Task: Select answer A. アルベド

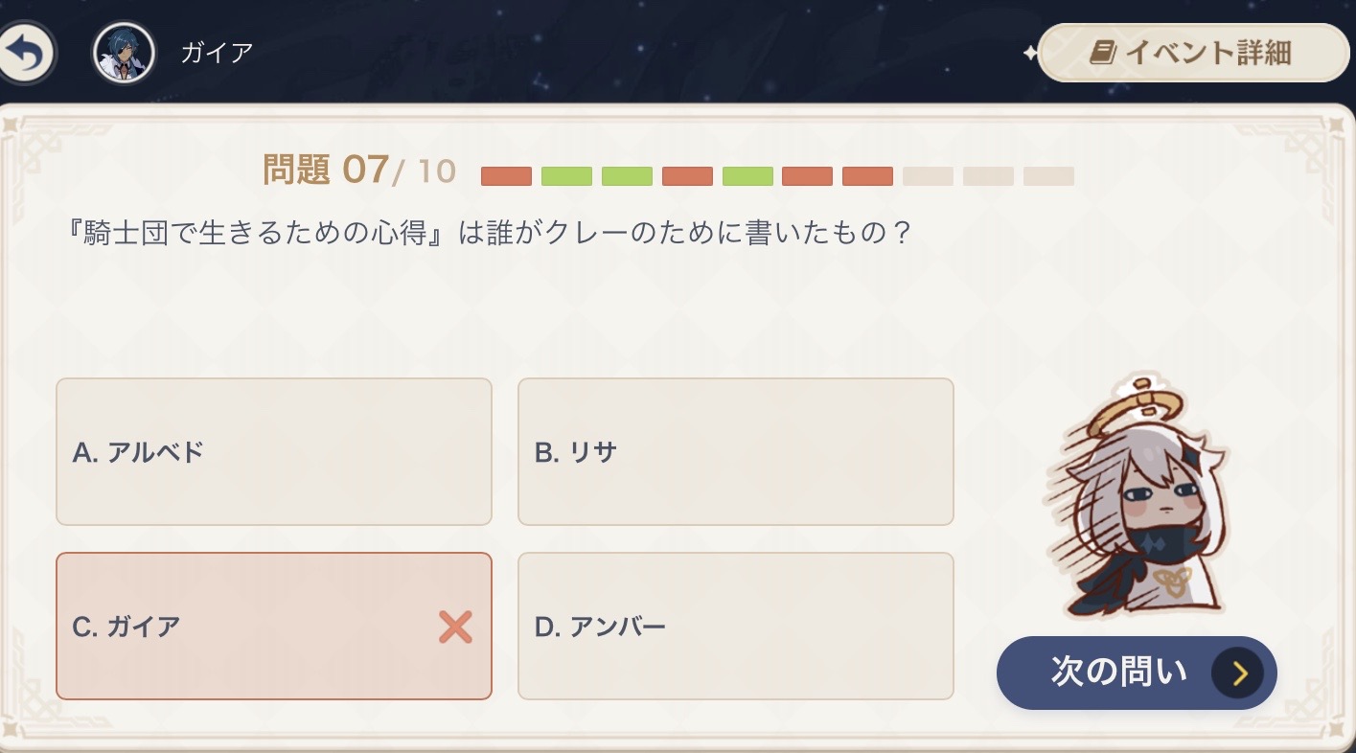Action: pyautogui.click(x=274, y=451)
